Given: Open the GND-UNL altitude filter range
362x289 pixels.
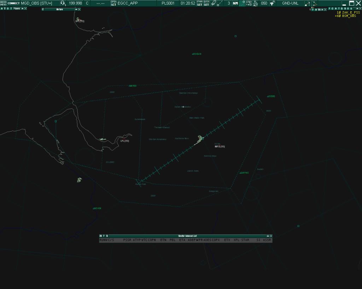Looking at the screenshot, I should [x=290, y=3].
